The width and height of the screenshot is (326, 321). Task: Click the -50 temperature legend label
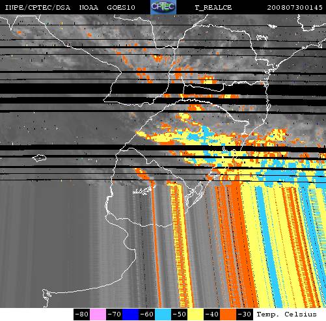point(179,314)
